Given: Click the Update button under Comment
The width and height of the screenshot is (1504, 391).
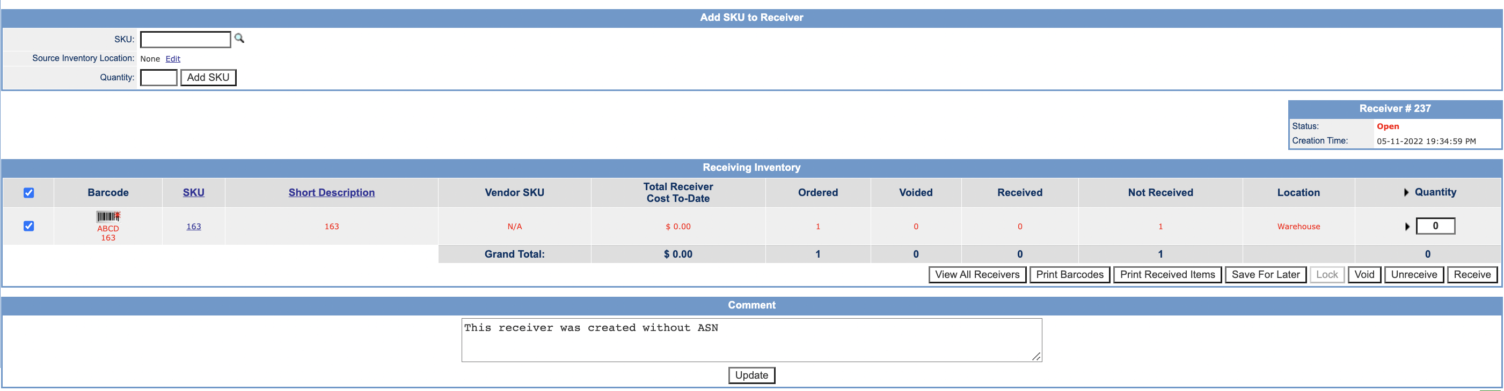Looking at the screenshot, I should pos(751,375).
